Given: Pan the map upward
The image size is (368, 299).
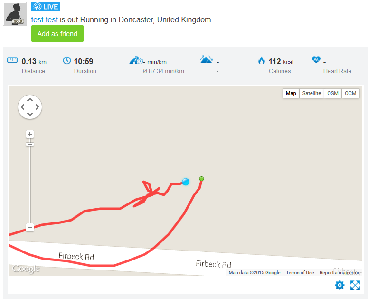Looking at the screenshot, I should [30, 100].
